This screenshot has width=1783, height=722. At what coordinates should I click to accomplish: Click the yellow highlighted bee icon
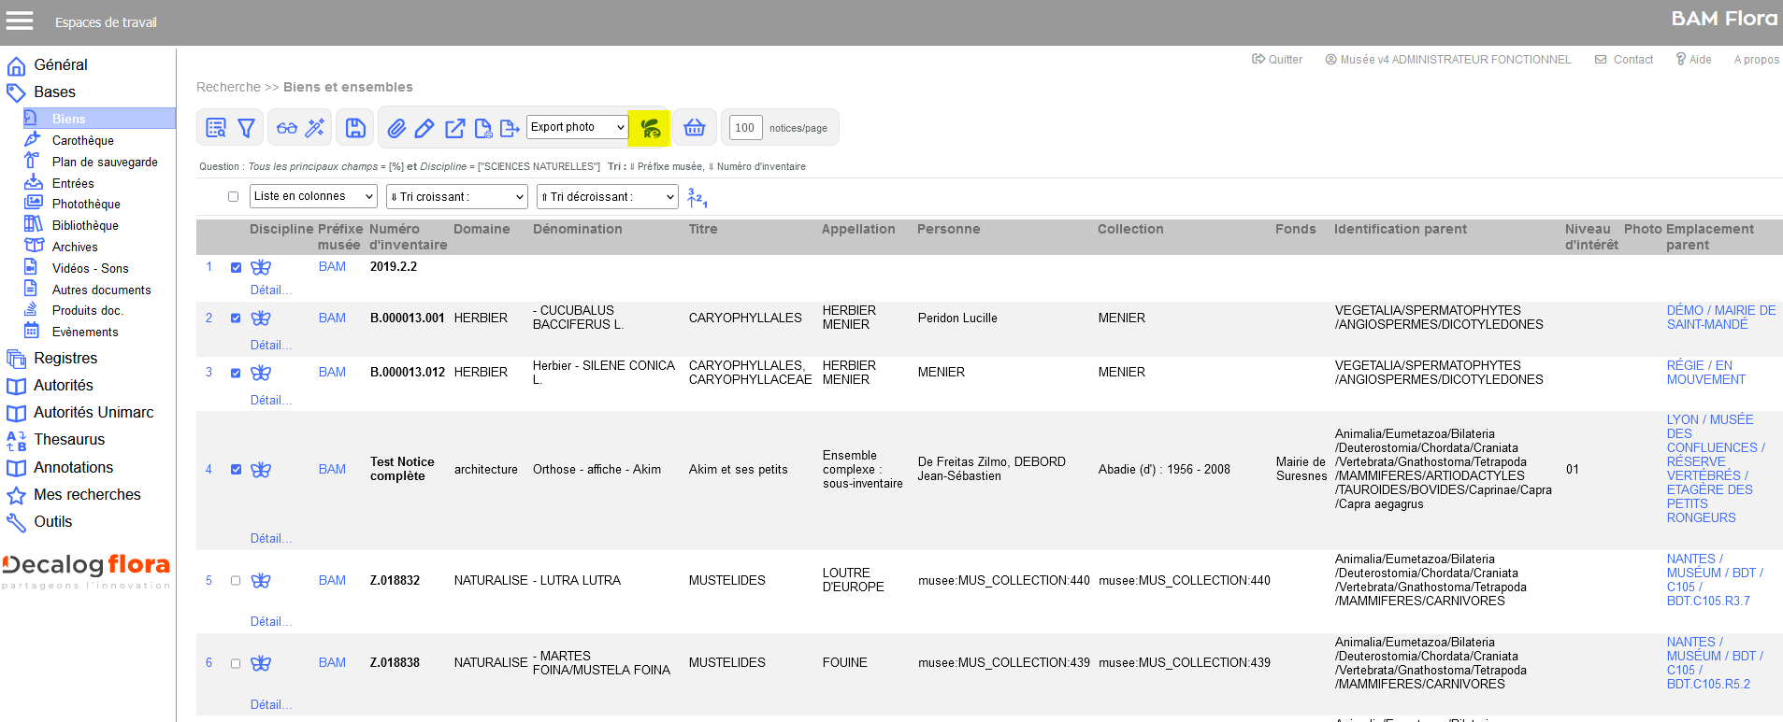[649, 128]
